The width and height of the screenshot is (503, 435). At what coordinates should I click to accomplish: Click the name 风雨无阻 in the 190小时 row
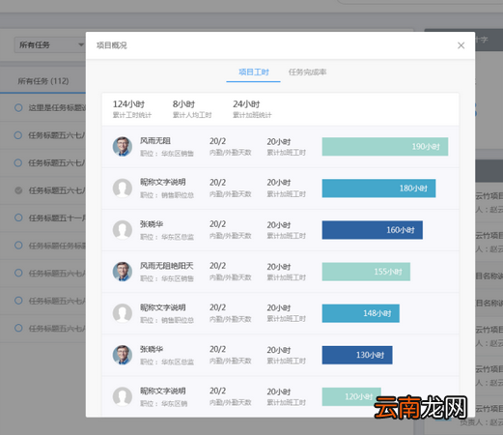coord(155,140)
